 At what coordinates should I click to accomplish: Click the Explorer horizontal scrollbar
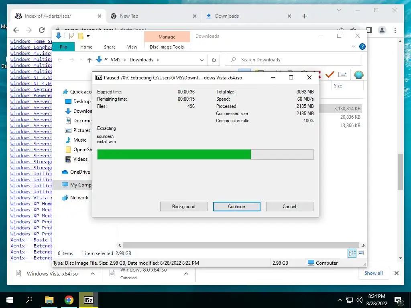point(241,245)
